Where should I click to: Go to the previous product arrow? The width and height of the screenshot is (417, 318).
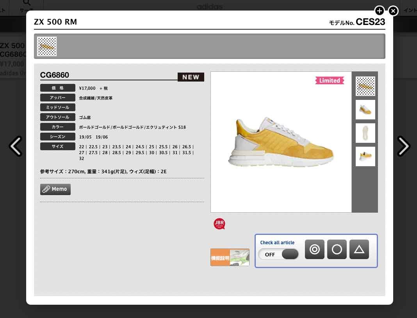tap(15, 146)
